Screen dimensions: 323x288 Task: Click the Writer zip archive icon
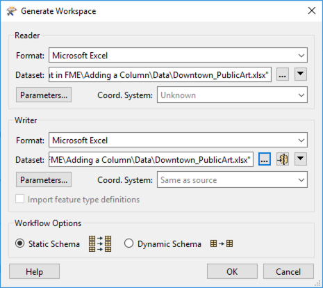coord(283,159)
